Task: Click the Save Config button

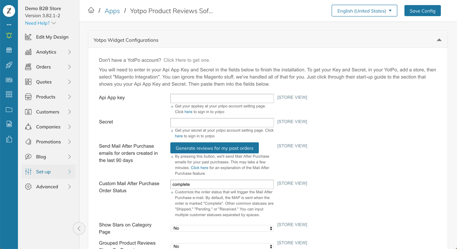Action: [x=422, y=11]
